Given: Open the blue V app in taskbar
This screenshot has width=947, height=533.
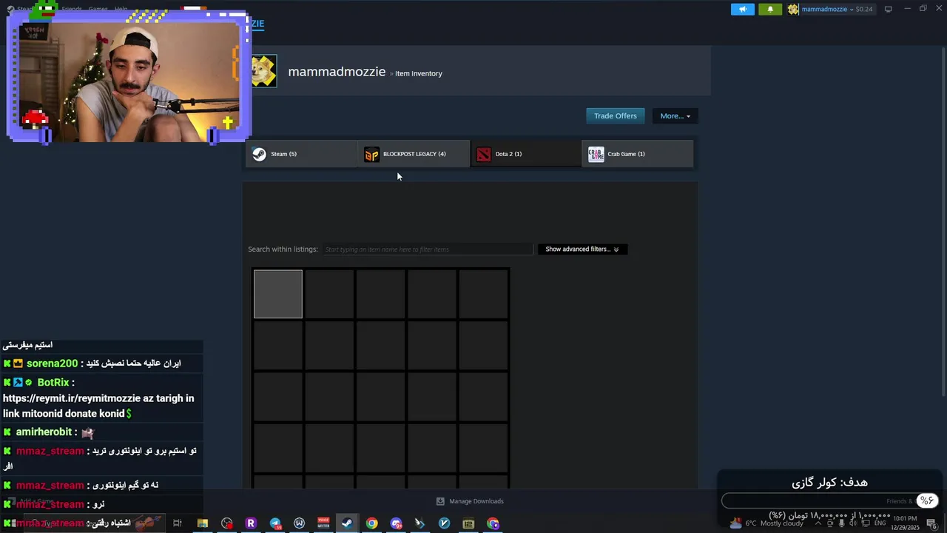Looking at the screenshot, I should (x=444, y=523).
